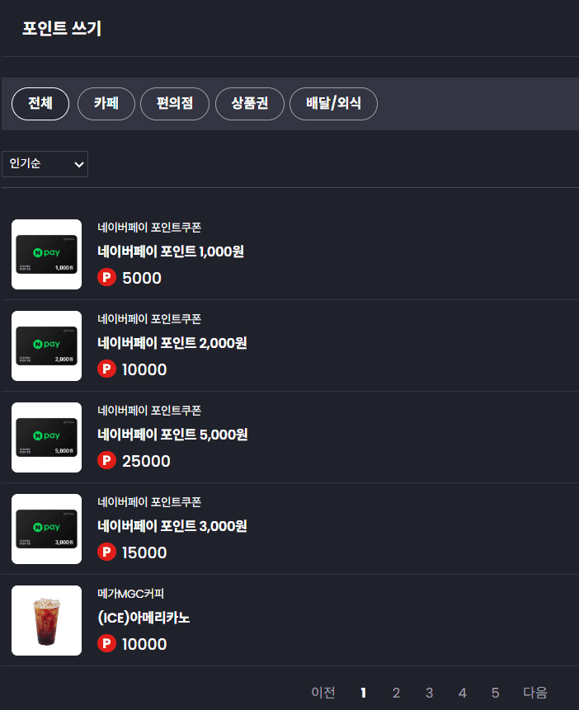Go to pagination page 3
Image resolution: width=579 pixels, height=710 pixels.
429,693
